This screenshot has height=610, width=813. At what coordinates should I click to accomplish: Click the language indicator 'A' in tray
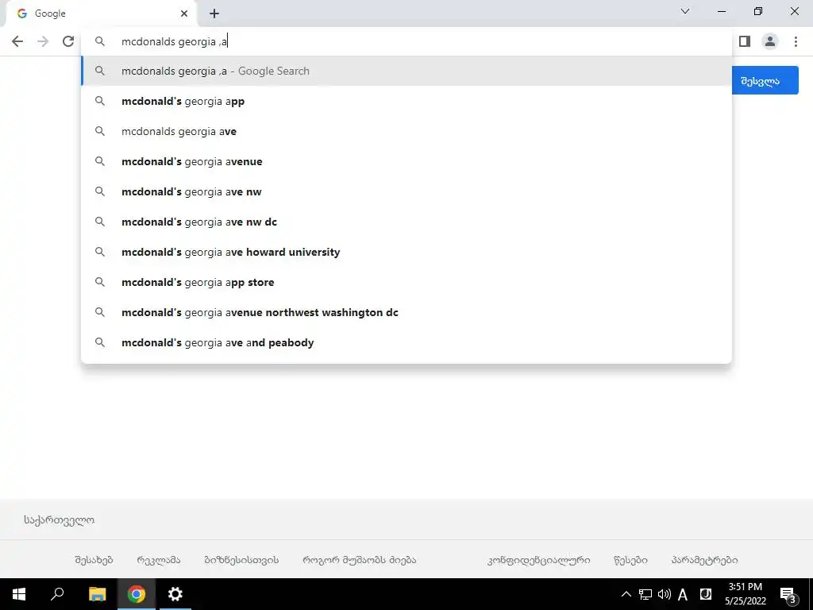[x=683, y=594]
